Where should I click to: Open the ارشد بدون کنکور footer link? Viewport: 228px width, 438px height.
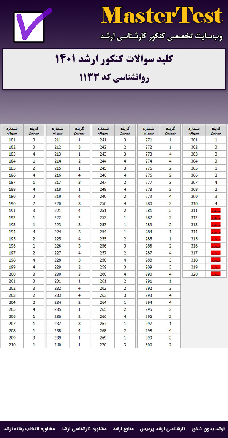click(208, 428)
